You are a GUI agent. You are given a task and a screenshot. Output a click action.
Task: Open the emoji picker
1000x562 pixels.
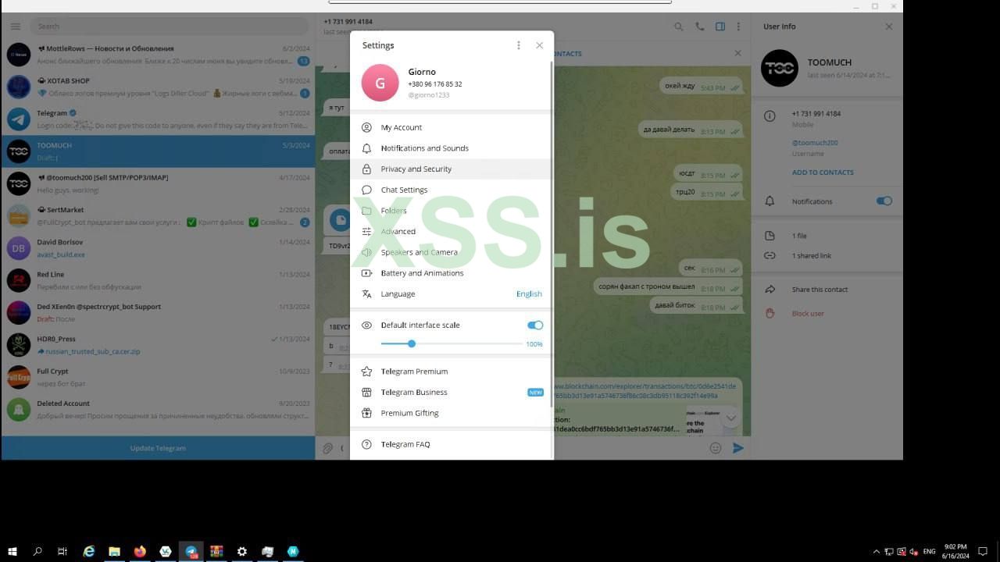click(x=715, y=448)
